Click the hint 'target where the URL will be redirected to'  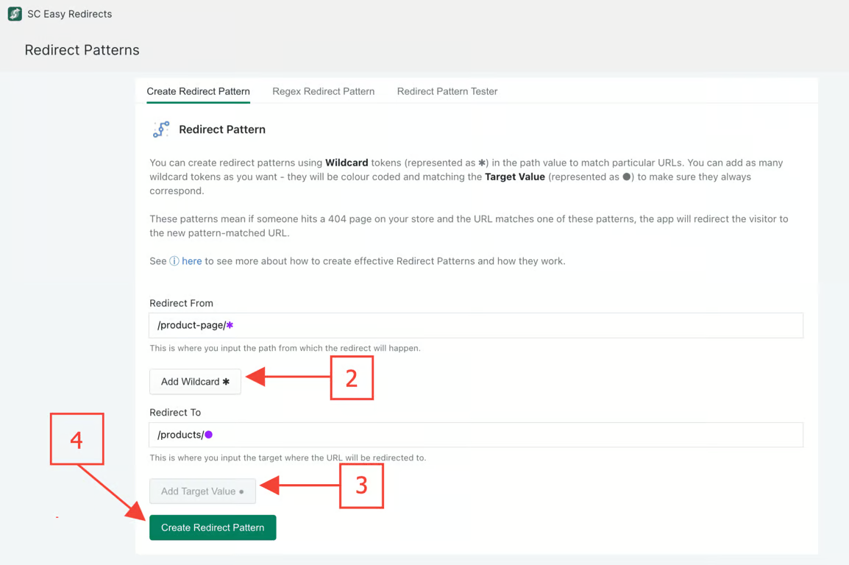[341, 458]
